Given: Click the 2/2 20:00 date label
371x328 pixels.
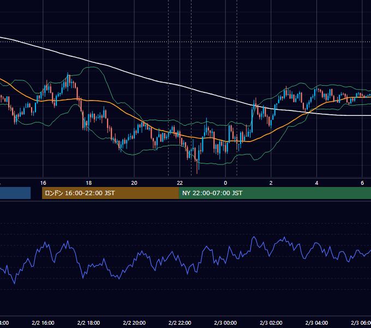Looking at the screenshot, I should [134, 323].
